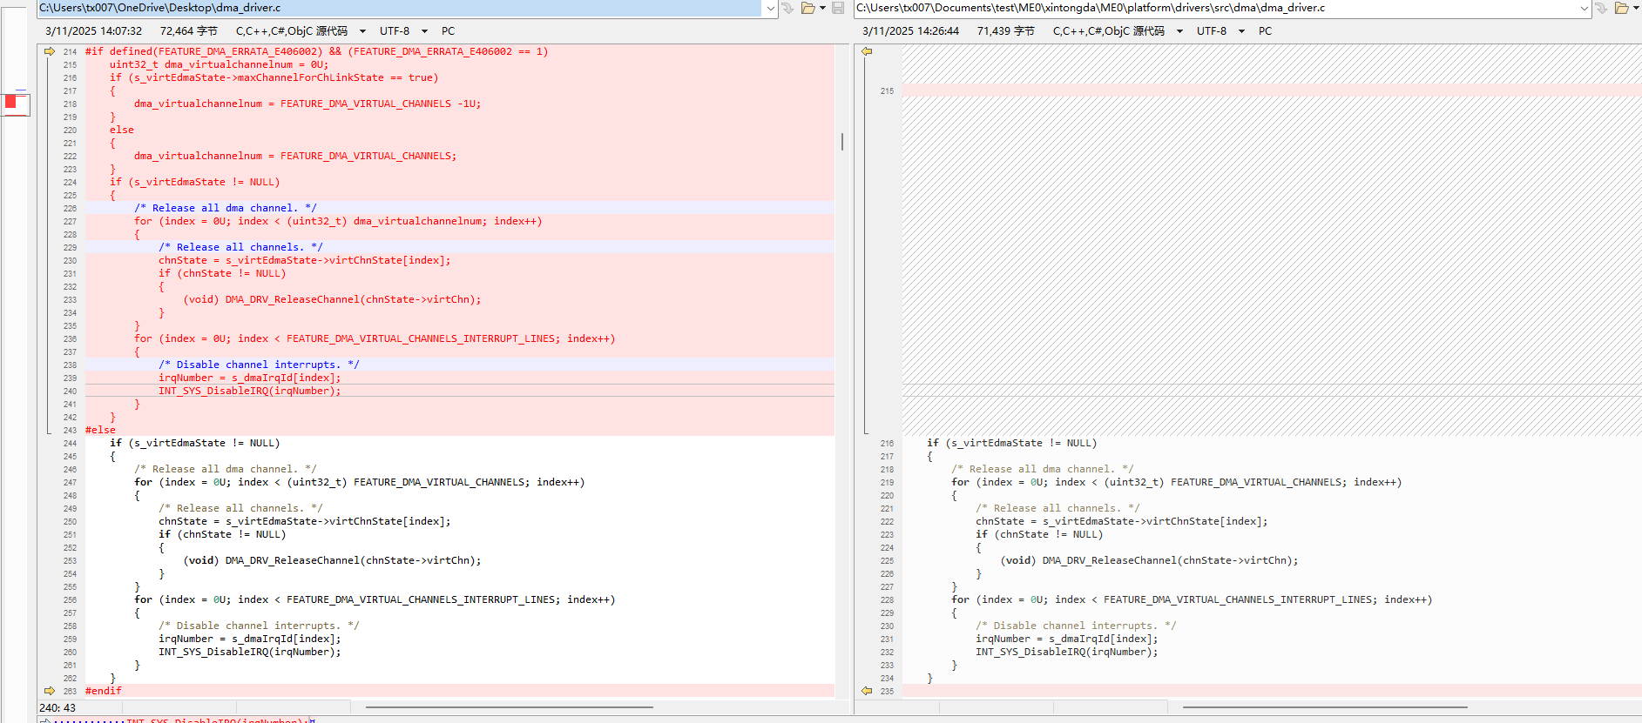Click the right pane horizontal scrollbar
The width and height of the screenshot is (1642, 723).
1324,707
